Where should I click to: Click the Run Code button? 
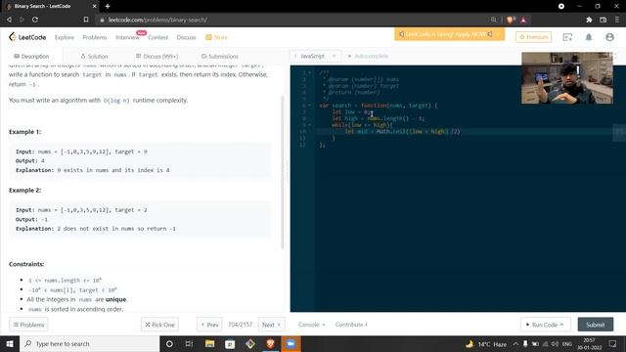pos(546,325)
